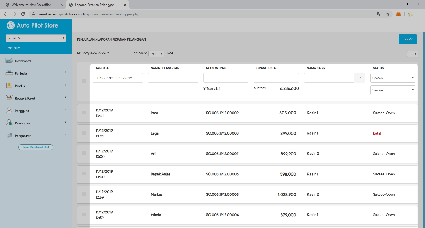Click the Penjualan cash register icon

coord(9,73)
